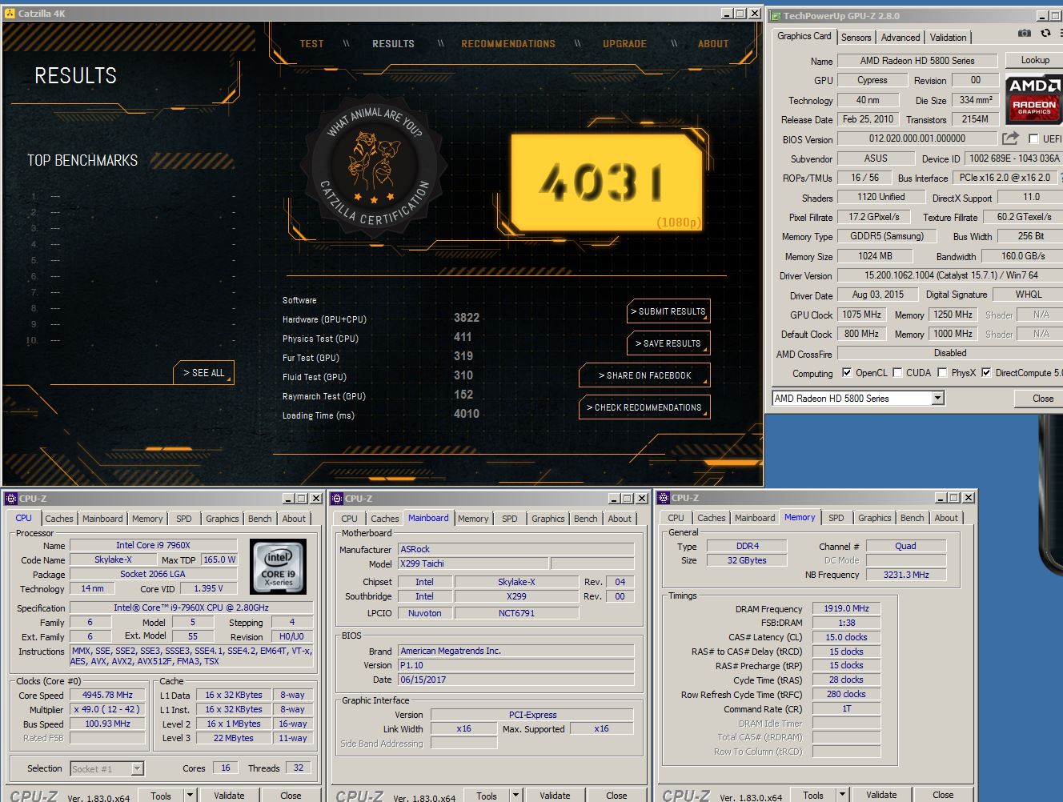Click the motherboard model 'X299 Taichi'
The image size is (1063, 802).
(473, 563)
